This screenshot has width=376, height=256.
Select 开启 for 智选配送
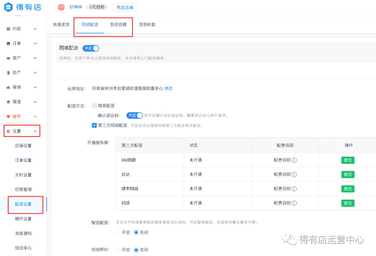(x=119, y=232)
